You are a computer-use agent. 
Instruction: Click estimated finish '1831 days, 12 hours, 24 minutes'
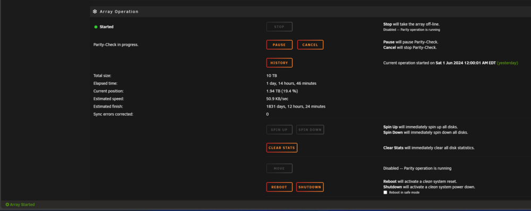click(x=296, y=107)
